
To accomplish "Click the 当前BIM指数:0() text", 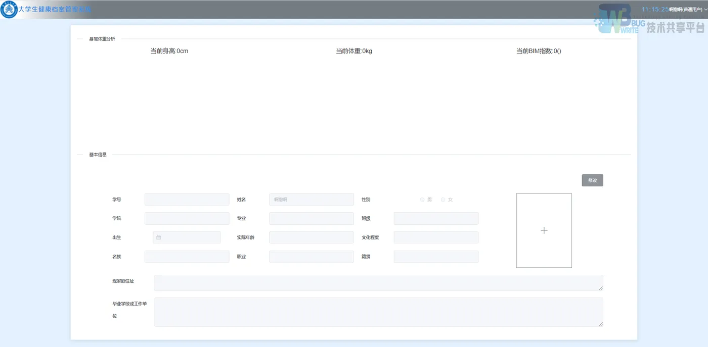I will click(x=539, y=51).
